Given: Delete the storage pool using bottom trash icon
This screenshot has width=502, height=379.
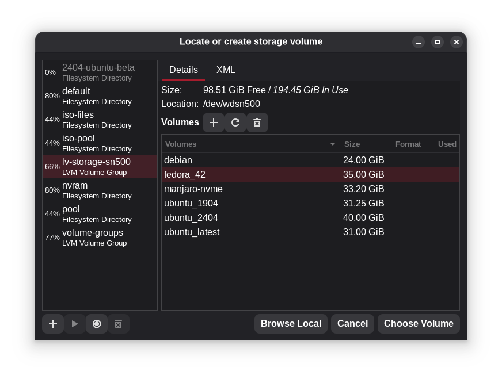Looking at the screenshot, I should 119,324.
